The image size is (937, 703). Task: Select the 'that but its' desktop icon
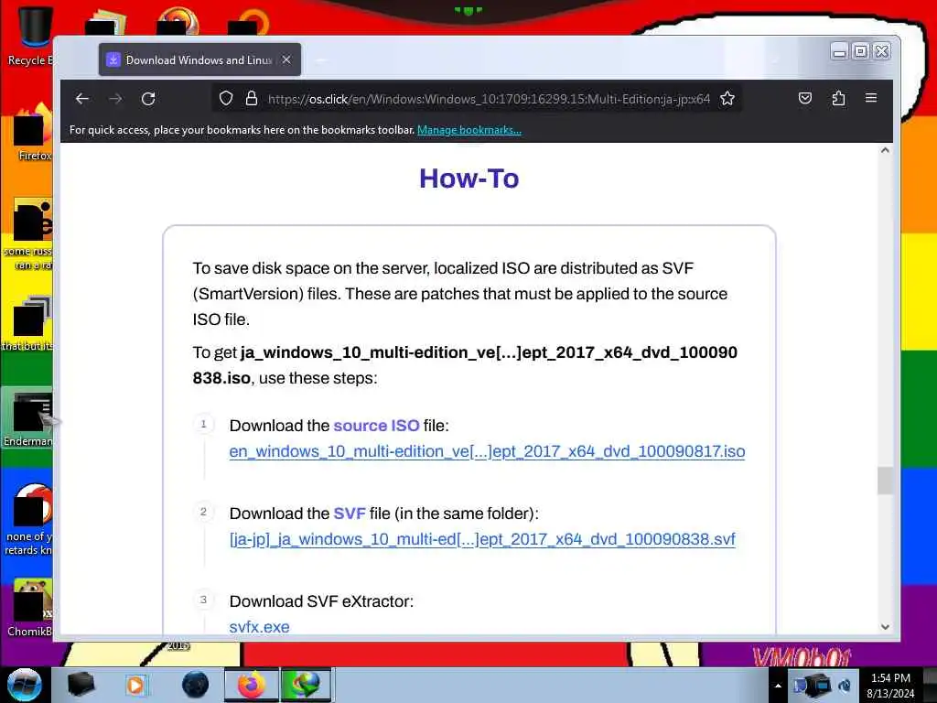pos(27,323)
